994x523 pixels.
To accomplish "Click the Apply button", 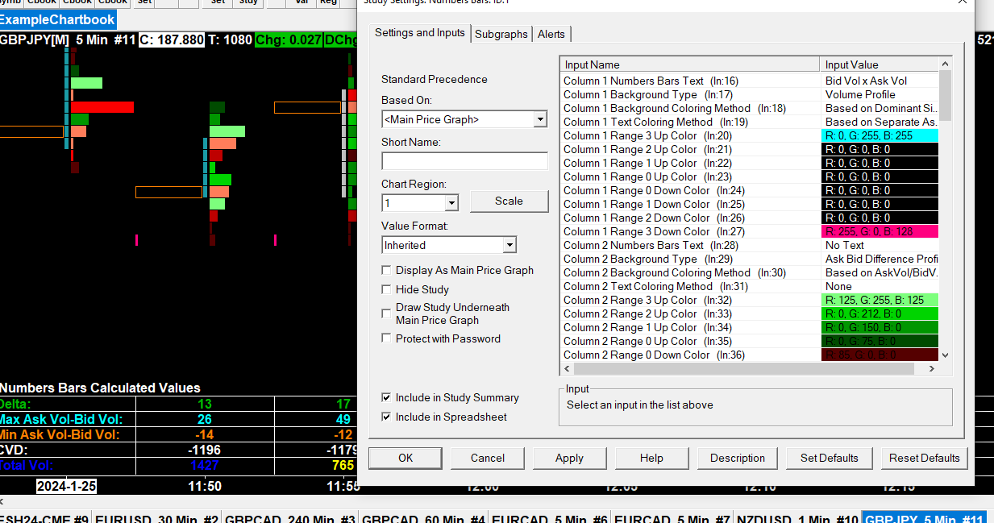I will click(569, 458).
